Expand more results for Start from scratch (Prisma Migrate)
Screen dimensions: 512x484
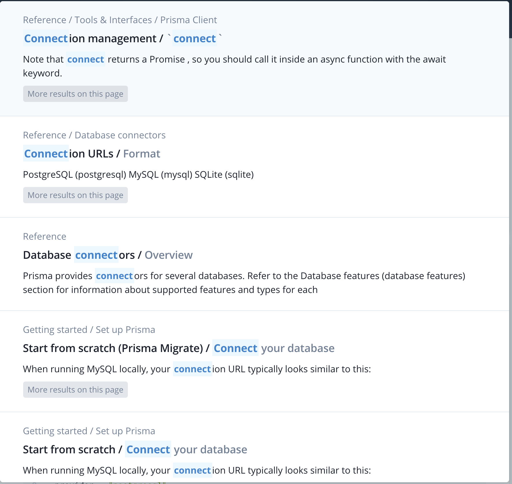[75, 390]
